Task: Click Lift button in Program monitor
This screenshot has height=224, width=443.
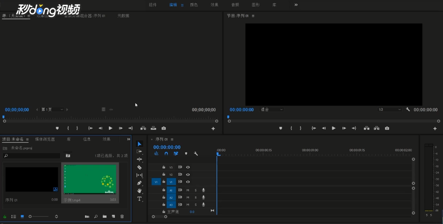Action: click(367, 128)
